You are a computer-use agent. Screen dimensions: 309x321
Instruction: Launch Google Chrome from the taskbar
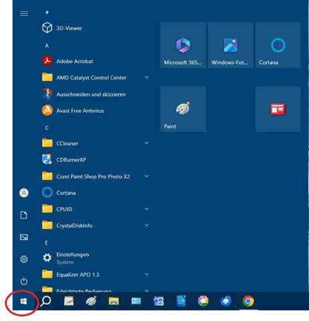pyautogui.click(x=248, y=301)
